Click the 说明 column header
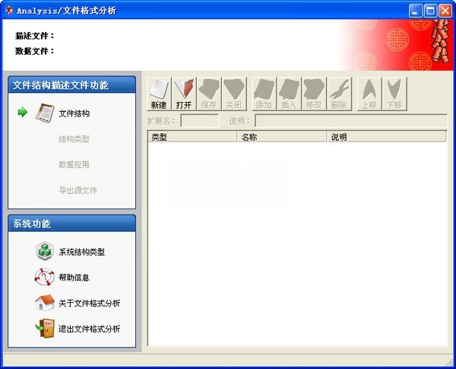 pyautogui.click(x=387, y=137)
